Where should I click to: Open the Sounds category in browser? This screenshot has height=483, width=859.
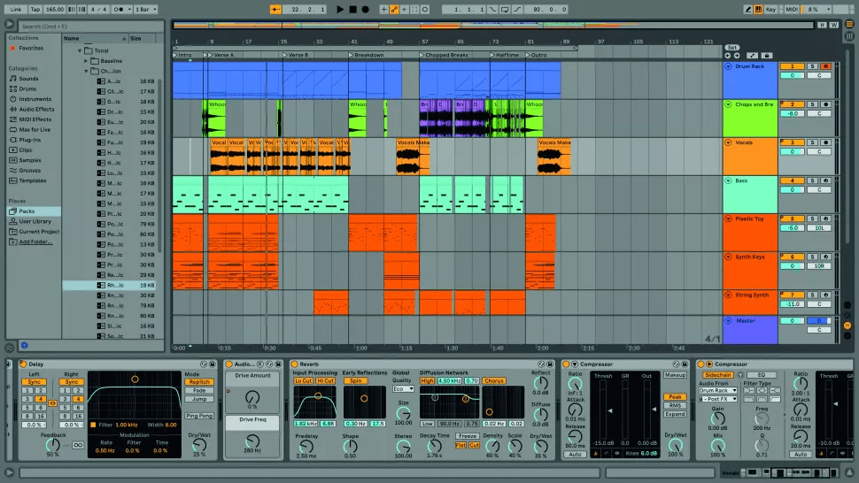click(x=28, y=79)
